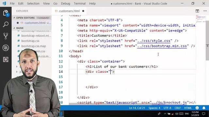Open Windows Action Center icon

tap(203, 114)
